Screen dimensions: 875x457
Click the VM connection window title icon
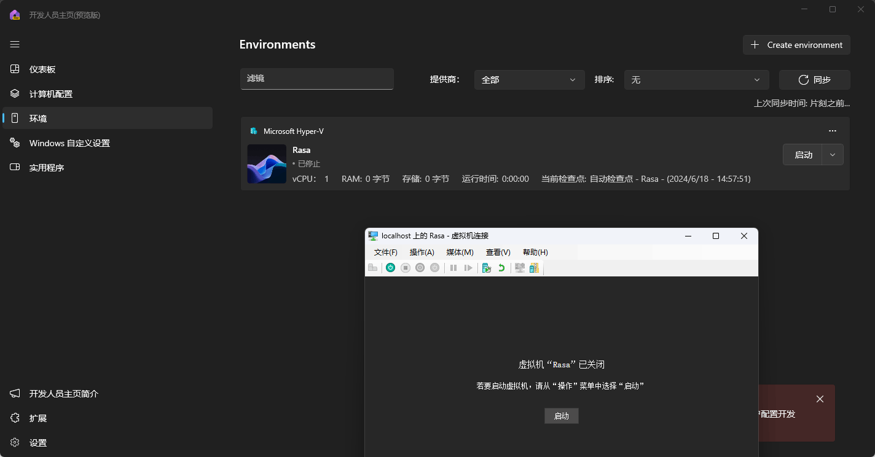(x=373, y=236)
